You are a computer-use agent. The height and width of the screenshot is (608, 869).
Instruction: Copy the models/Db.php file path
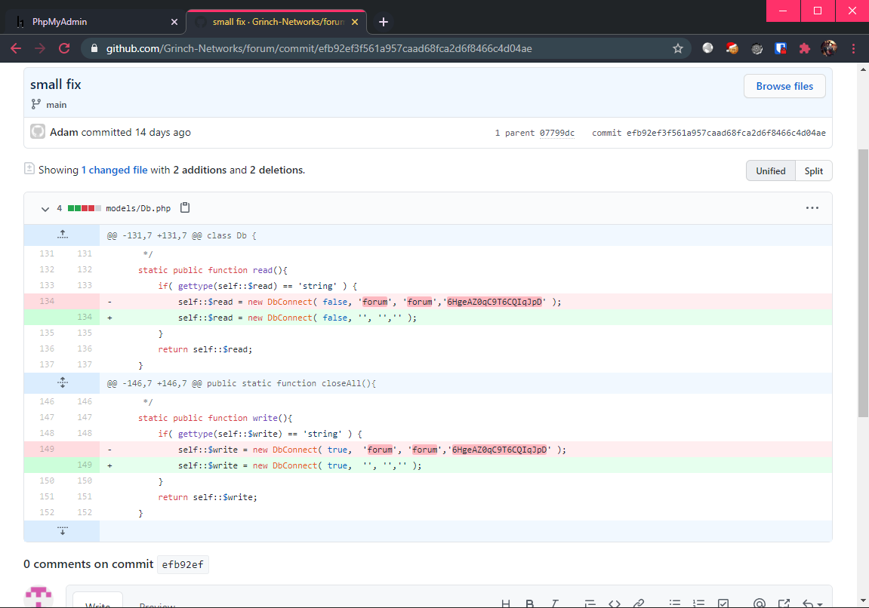pyautogui.click(x=185, y=207)
